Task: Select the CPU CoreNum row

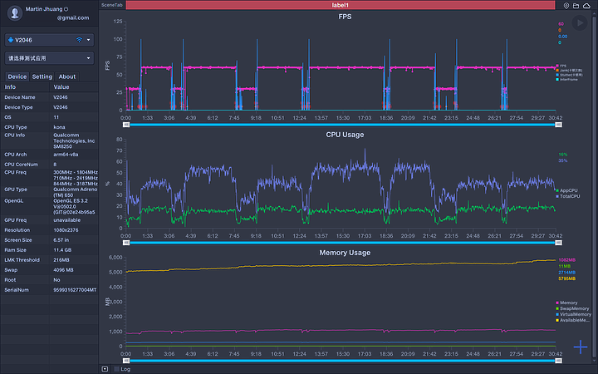Action: coord(50,165)
